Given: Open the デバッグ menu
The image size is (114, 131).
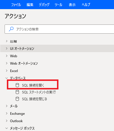Looking at the screenshot, I should click(x=44, y=5).
